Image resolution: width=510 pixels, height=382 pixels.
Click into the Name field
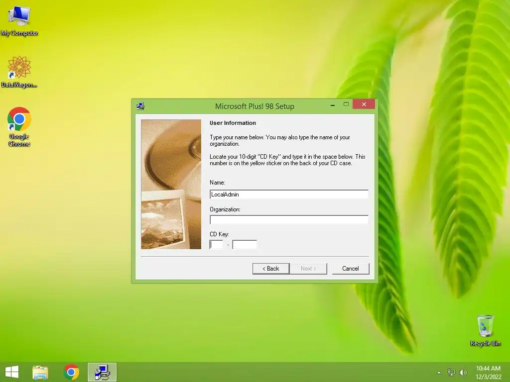pyautogui.click(x=289, y=194)
